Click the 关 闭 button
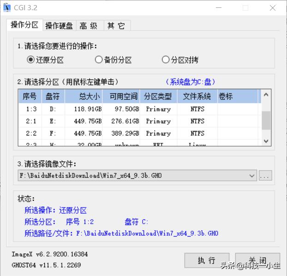The width and height of the screenshot is (287, 276). 257,260
